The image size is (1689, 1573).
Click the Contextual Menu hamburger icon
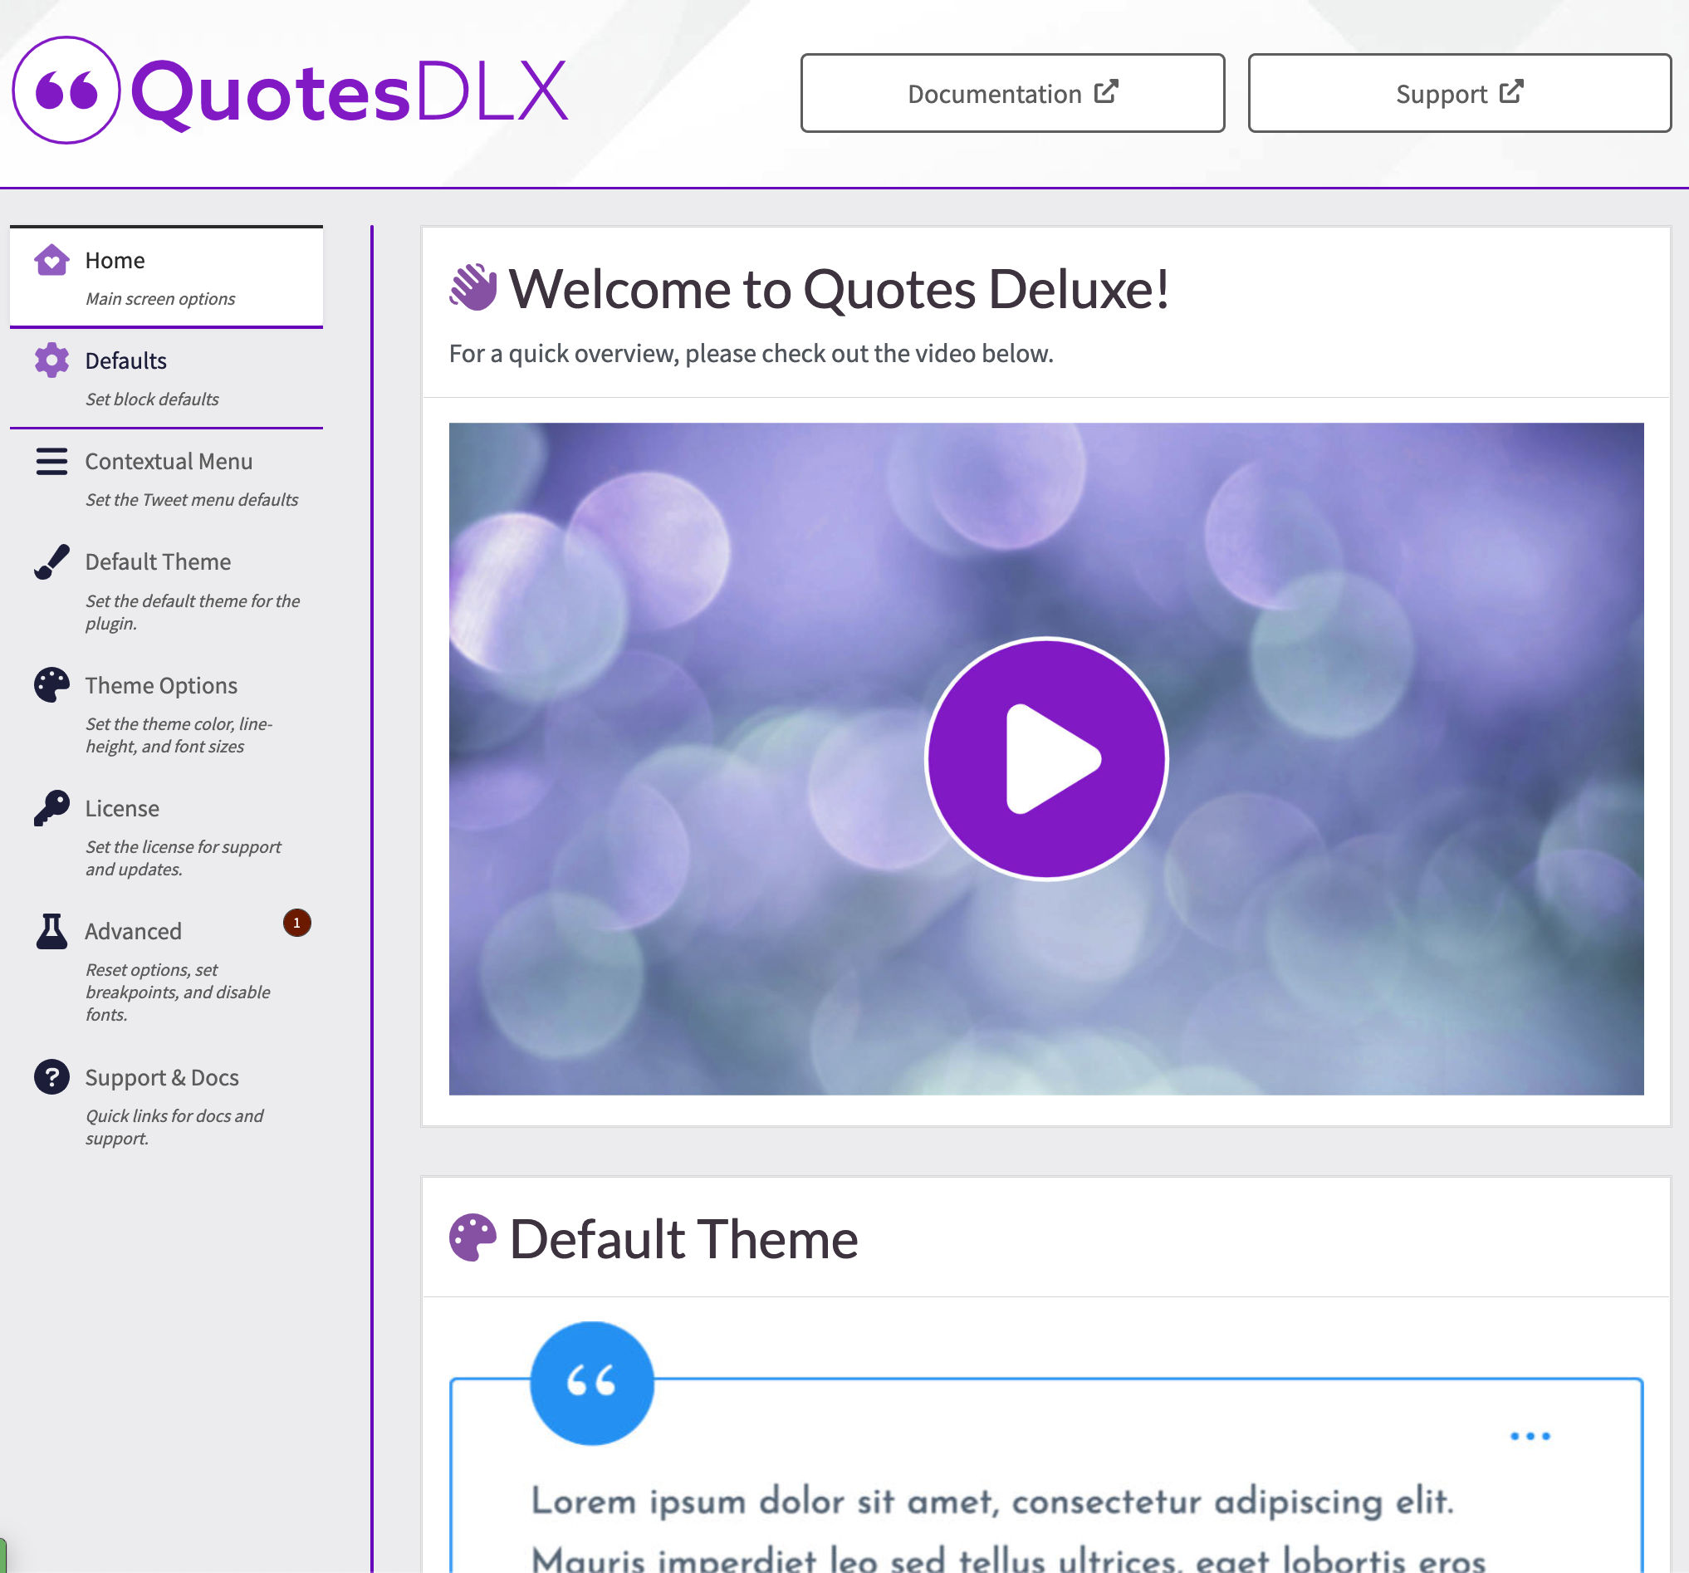coord(51,462)
